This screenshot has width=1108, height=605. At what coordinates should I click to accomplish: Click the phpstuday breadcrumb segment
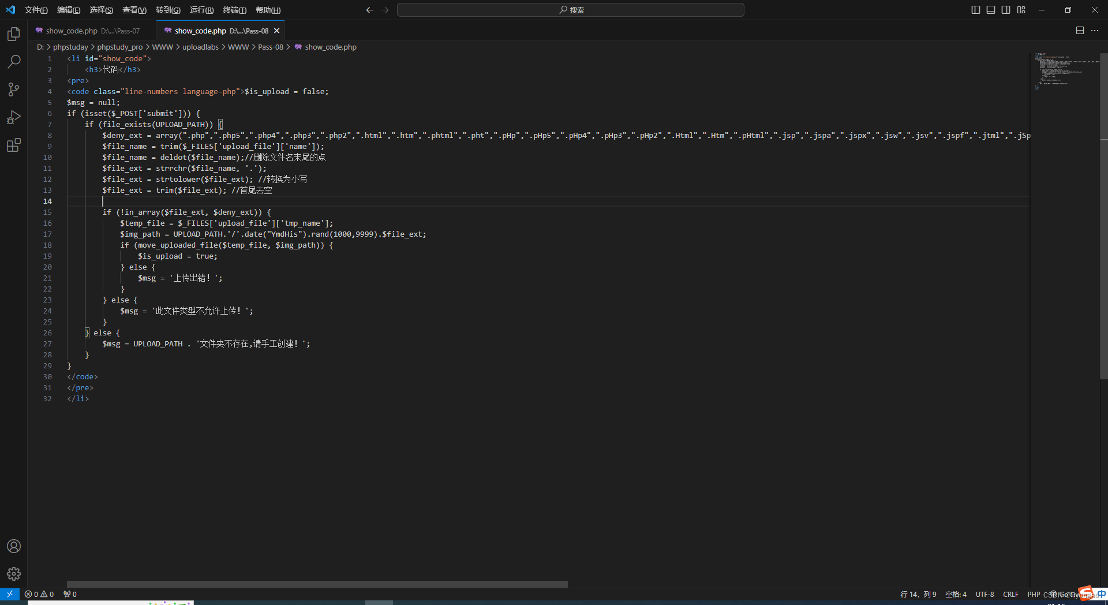click(x=70, y=47)
